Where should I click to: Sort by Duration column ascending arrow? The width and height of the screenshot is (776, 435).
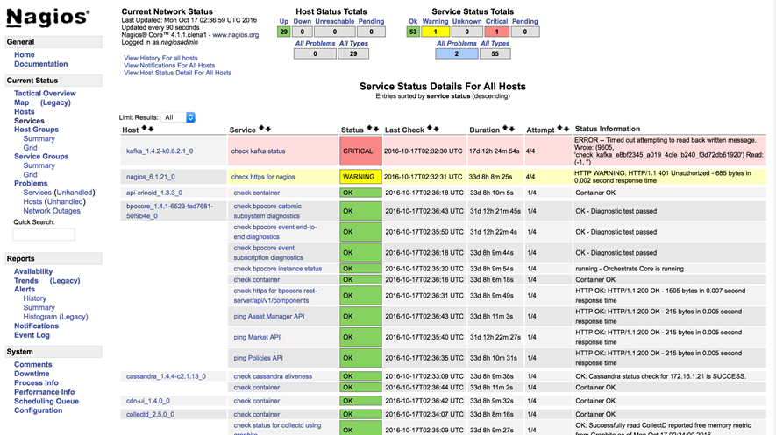505,130
